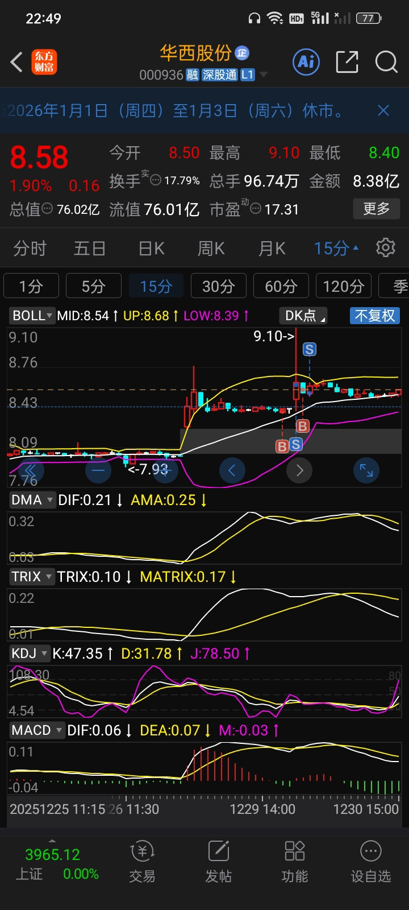This screenshot has width=409, height=910.
Task: Tap the 最高 9.10 value
Action: 284,153
